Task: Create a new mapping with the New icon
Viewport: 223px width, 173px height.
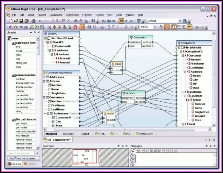Action: (x=11, y=21)
